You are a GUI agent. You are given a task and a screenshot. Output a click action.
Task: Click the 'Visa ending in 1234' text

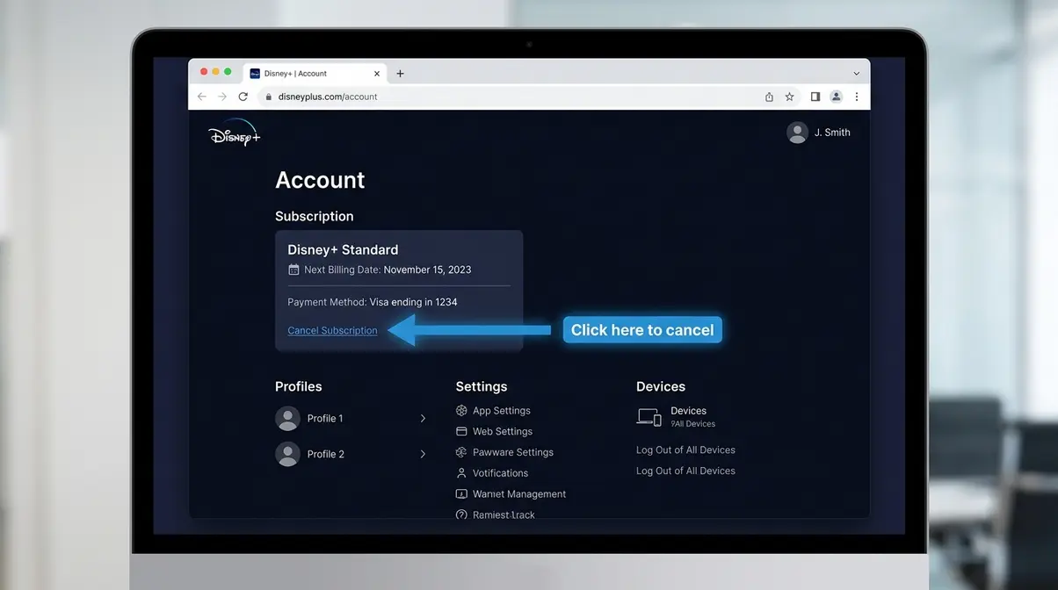(413, 302)
